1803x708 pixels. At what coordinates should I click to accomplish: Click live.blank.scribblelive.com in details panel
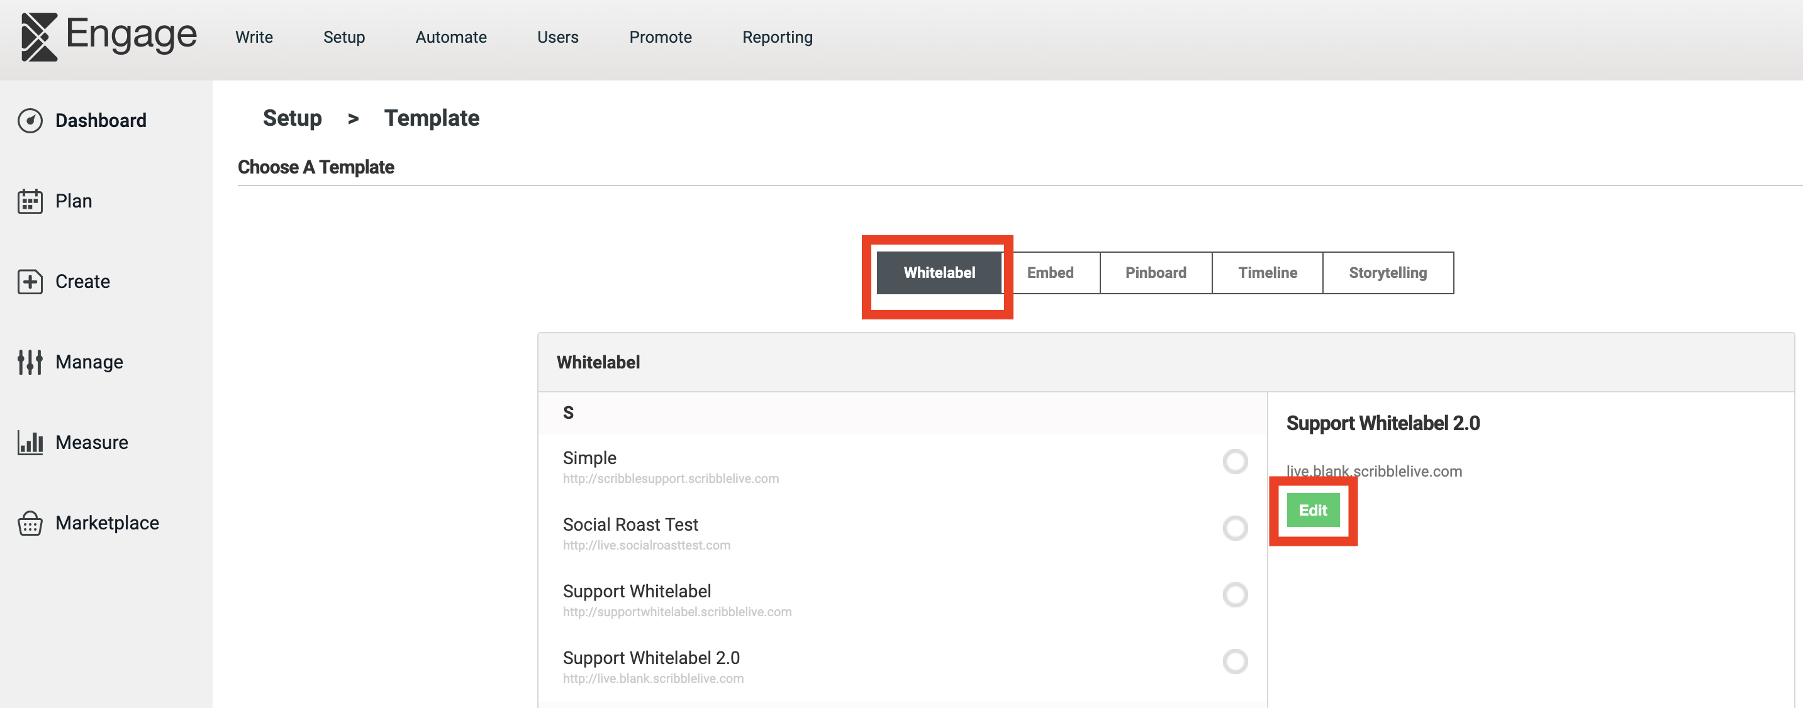[1373, 471]
